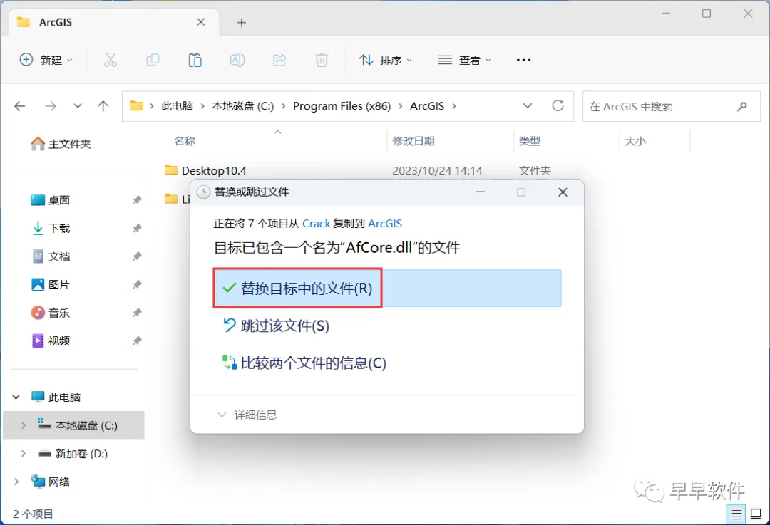770x525 pixels.
Task: Click the Delete trash can icon
Action: (x=322, y=60)
